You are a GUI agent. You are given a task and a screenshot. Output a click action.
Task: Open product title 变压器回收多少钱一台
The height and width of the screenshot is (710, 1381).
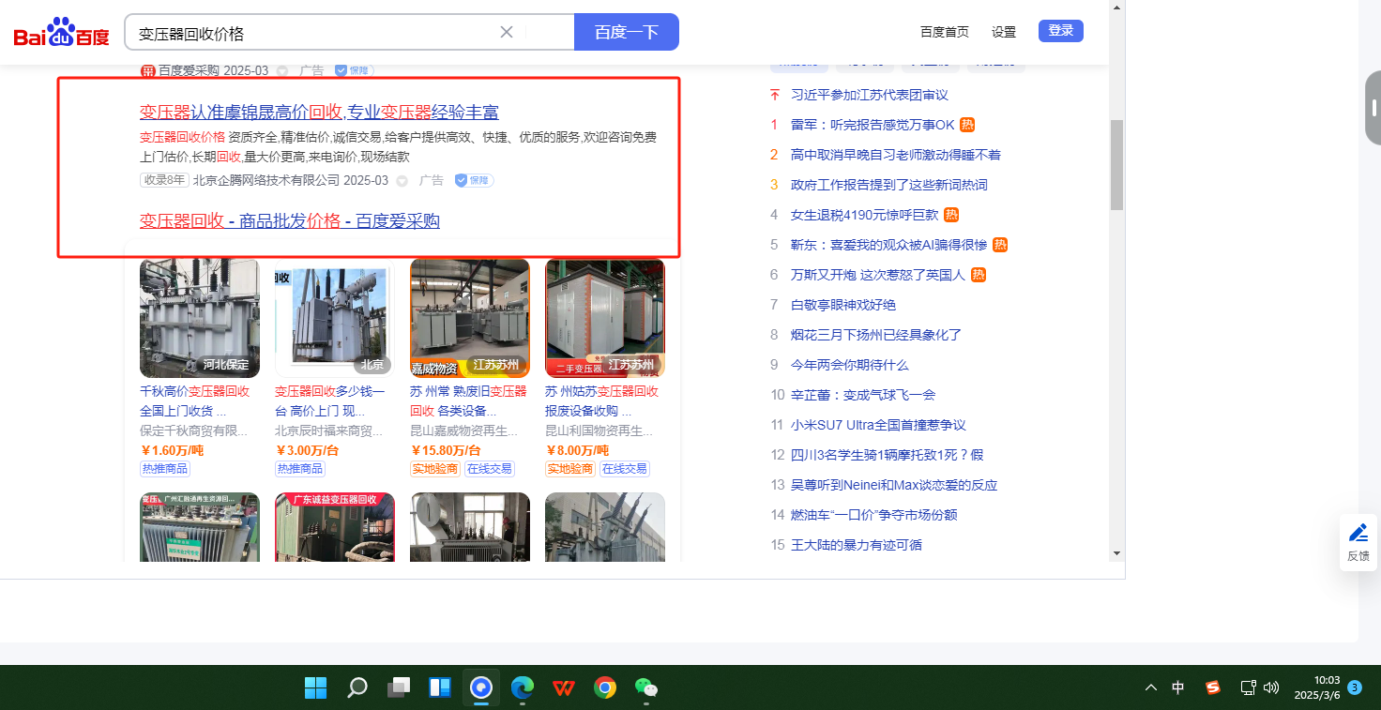pyautogui.click(x=330, y=400)
